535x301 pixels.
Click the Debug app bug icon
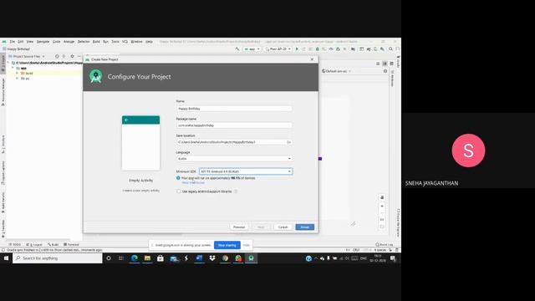(x=318, y=49)
